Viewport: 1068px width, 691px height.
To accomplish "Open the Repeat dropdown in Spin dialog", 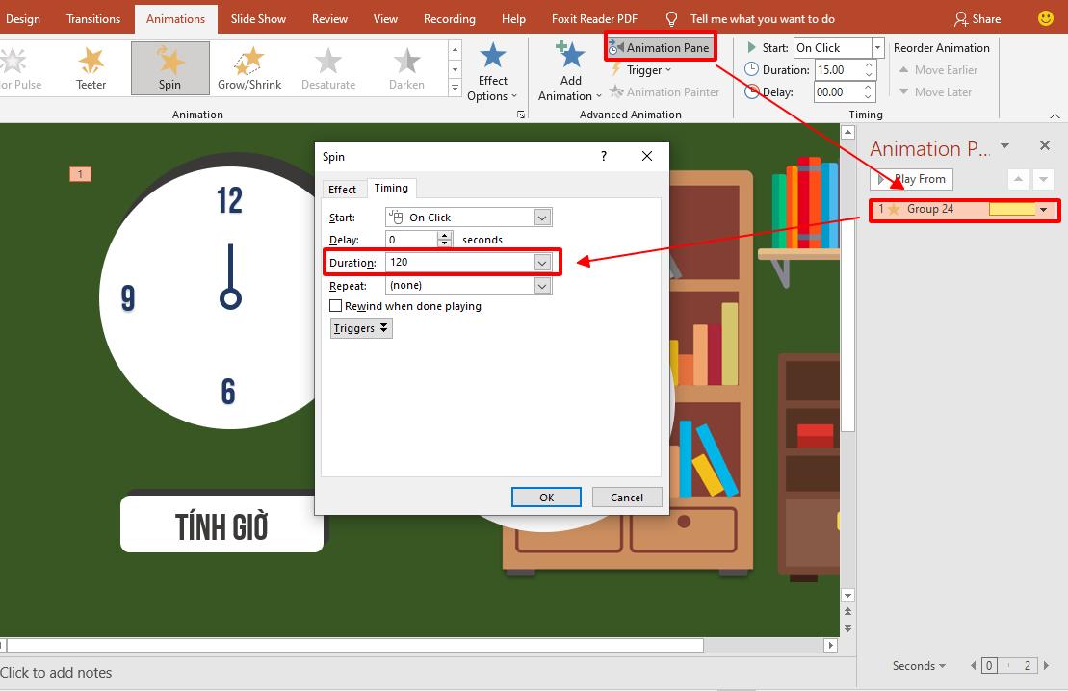I will tap(541, 285).
